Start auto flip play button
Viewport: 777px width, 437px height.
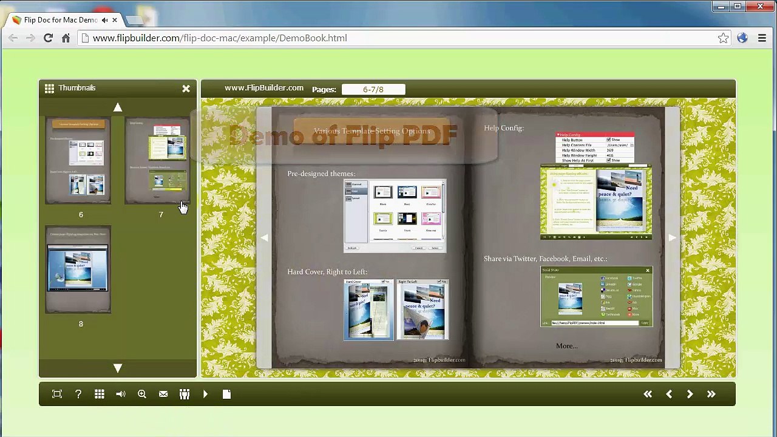point(205,394)
